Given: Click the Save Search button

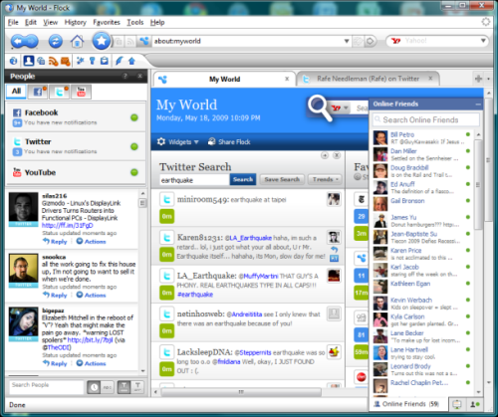Looking at the screenshot, I should pos(282,179).
